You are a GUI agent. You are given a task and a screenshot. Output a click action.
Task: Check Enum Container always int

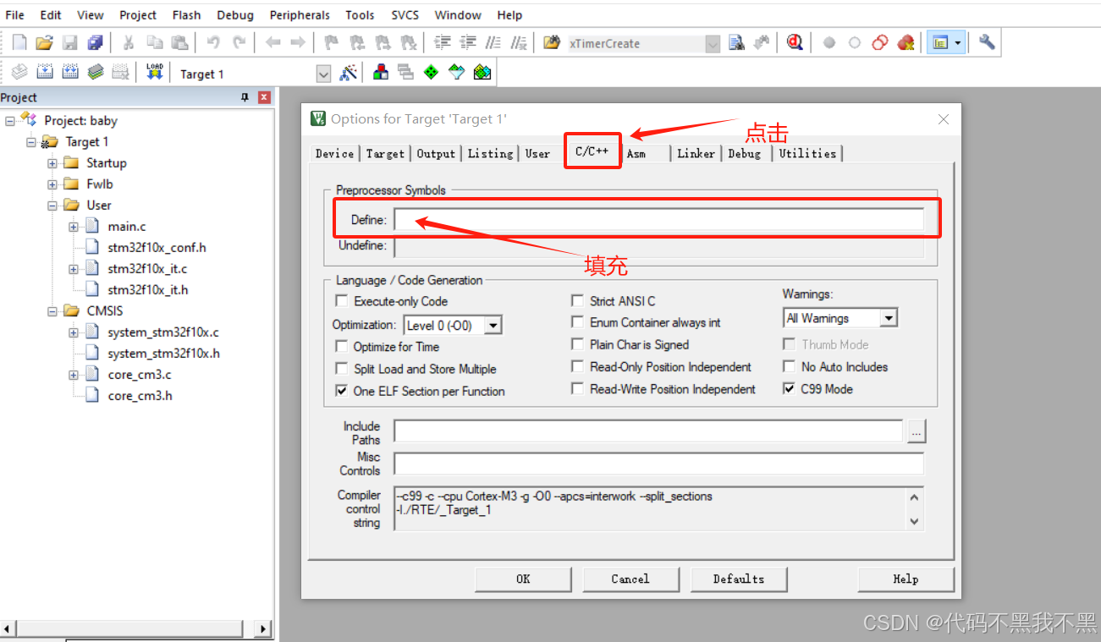point(577,322)
